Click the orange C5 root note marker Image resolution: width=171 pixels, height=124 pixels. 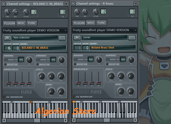[31, 102]
